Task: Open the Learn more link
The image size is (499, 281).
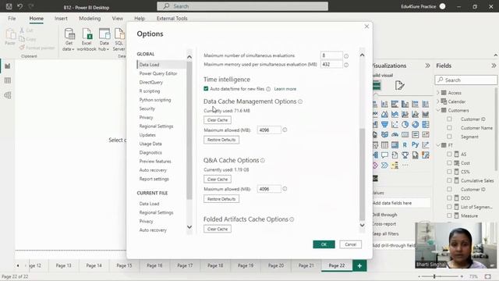Action: pyautogui.click(x=285, y=89)
